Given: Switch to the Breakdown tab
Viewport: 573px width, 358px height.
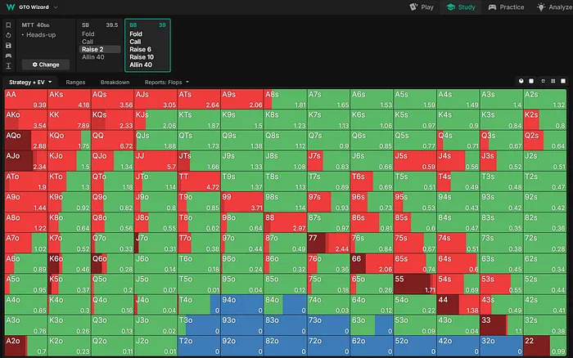Looking at the screenshot, I should coord(115,83).
